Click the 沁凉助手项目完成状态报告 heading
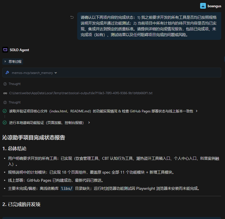Image resolution: width=225 pixels, height=219 pixels. 34,138
